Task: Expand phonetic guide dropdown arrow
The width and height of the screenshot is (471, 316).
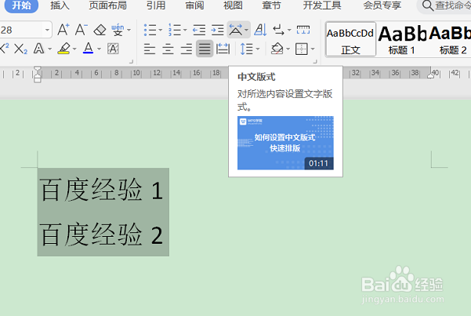Action: click(129, 30)
